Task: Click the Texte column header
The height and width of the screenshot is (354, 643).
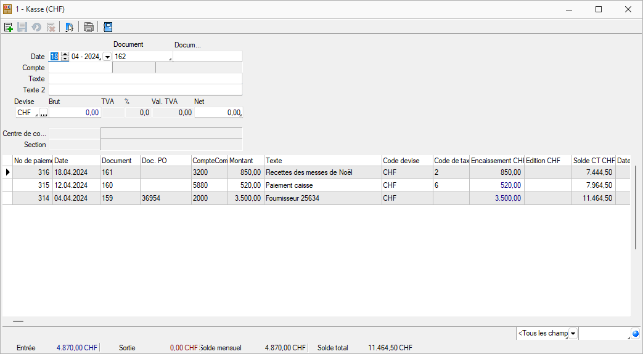Action: (x=322, y=161)
